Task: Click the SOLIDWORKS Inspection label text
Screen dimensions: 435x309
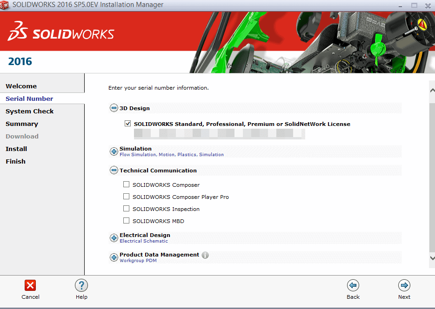Action: (x=166, y=209)
